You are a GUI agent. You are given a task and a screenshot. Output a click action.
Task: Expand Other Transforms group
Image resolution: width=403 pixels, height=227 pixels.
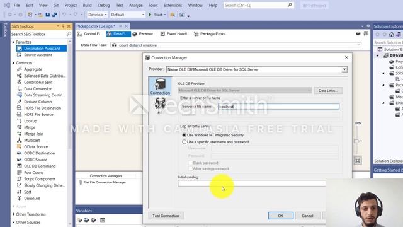point(14,214)
